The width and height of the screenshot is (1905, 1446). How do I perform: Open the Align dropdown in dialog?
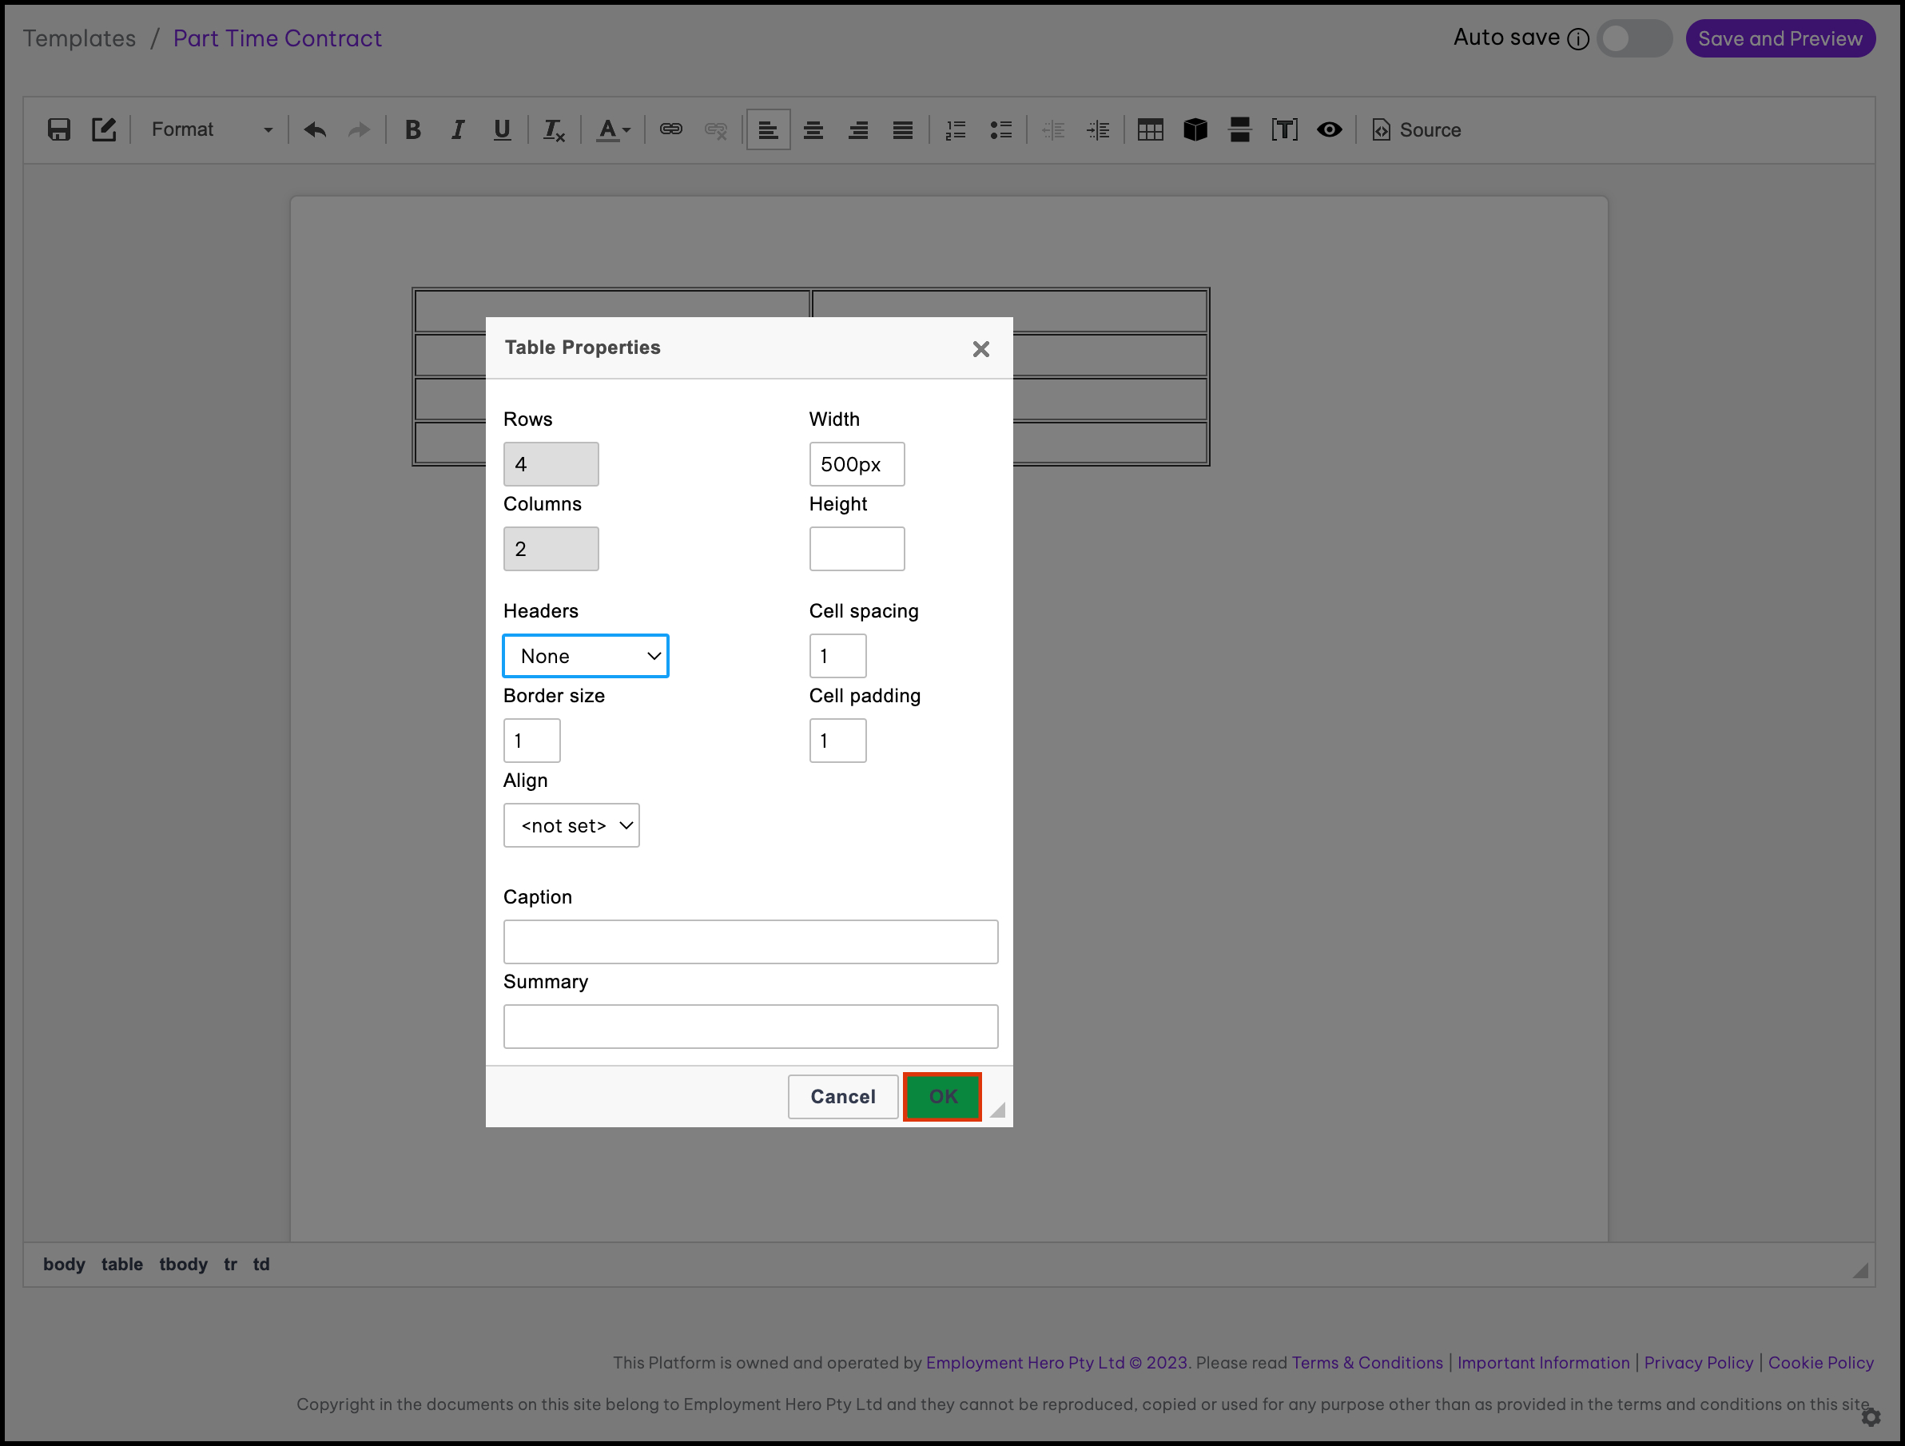click(571, 826)
